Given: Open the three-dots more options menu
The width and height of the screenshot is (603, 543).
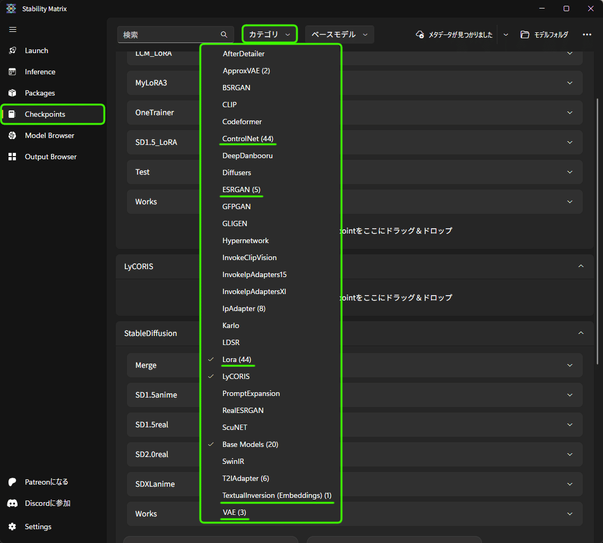Looking at the screenshot, I should (x=587, y=35).
